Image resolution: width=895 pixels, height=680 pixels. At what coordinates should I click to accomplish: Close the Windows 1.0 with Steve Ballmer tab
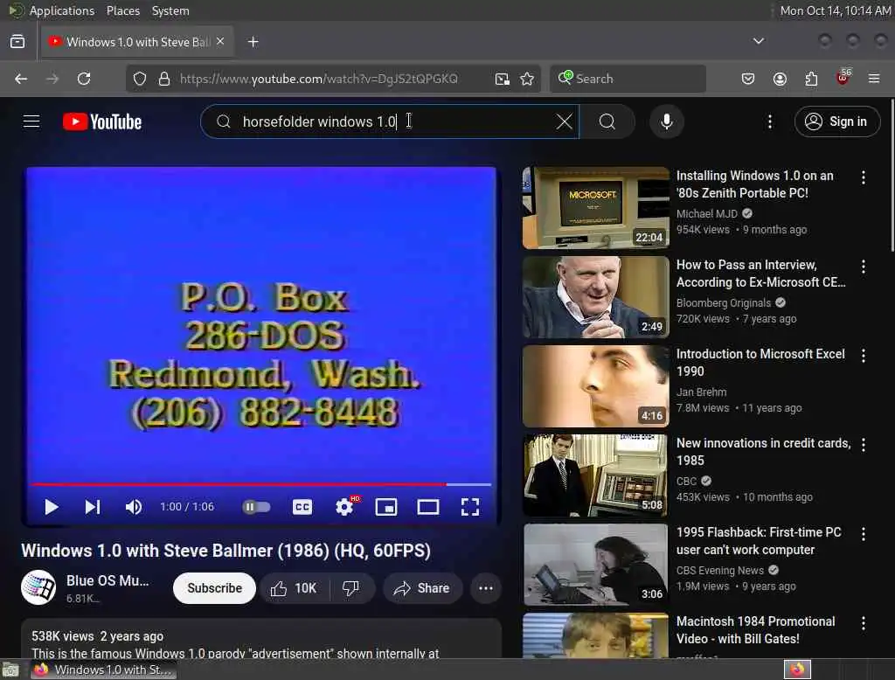(x=220, y=41)
